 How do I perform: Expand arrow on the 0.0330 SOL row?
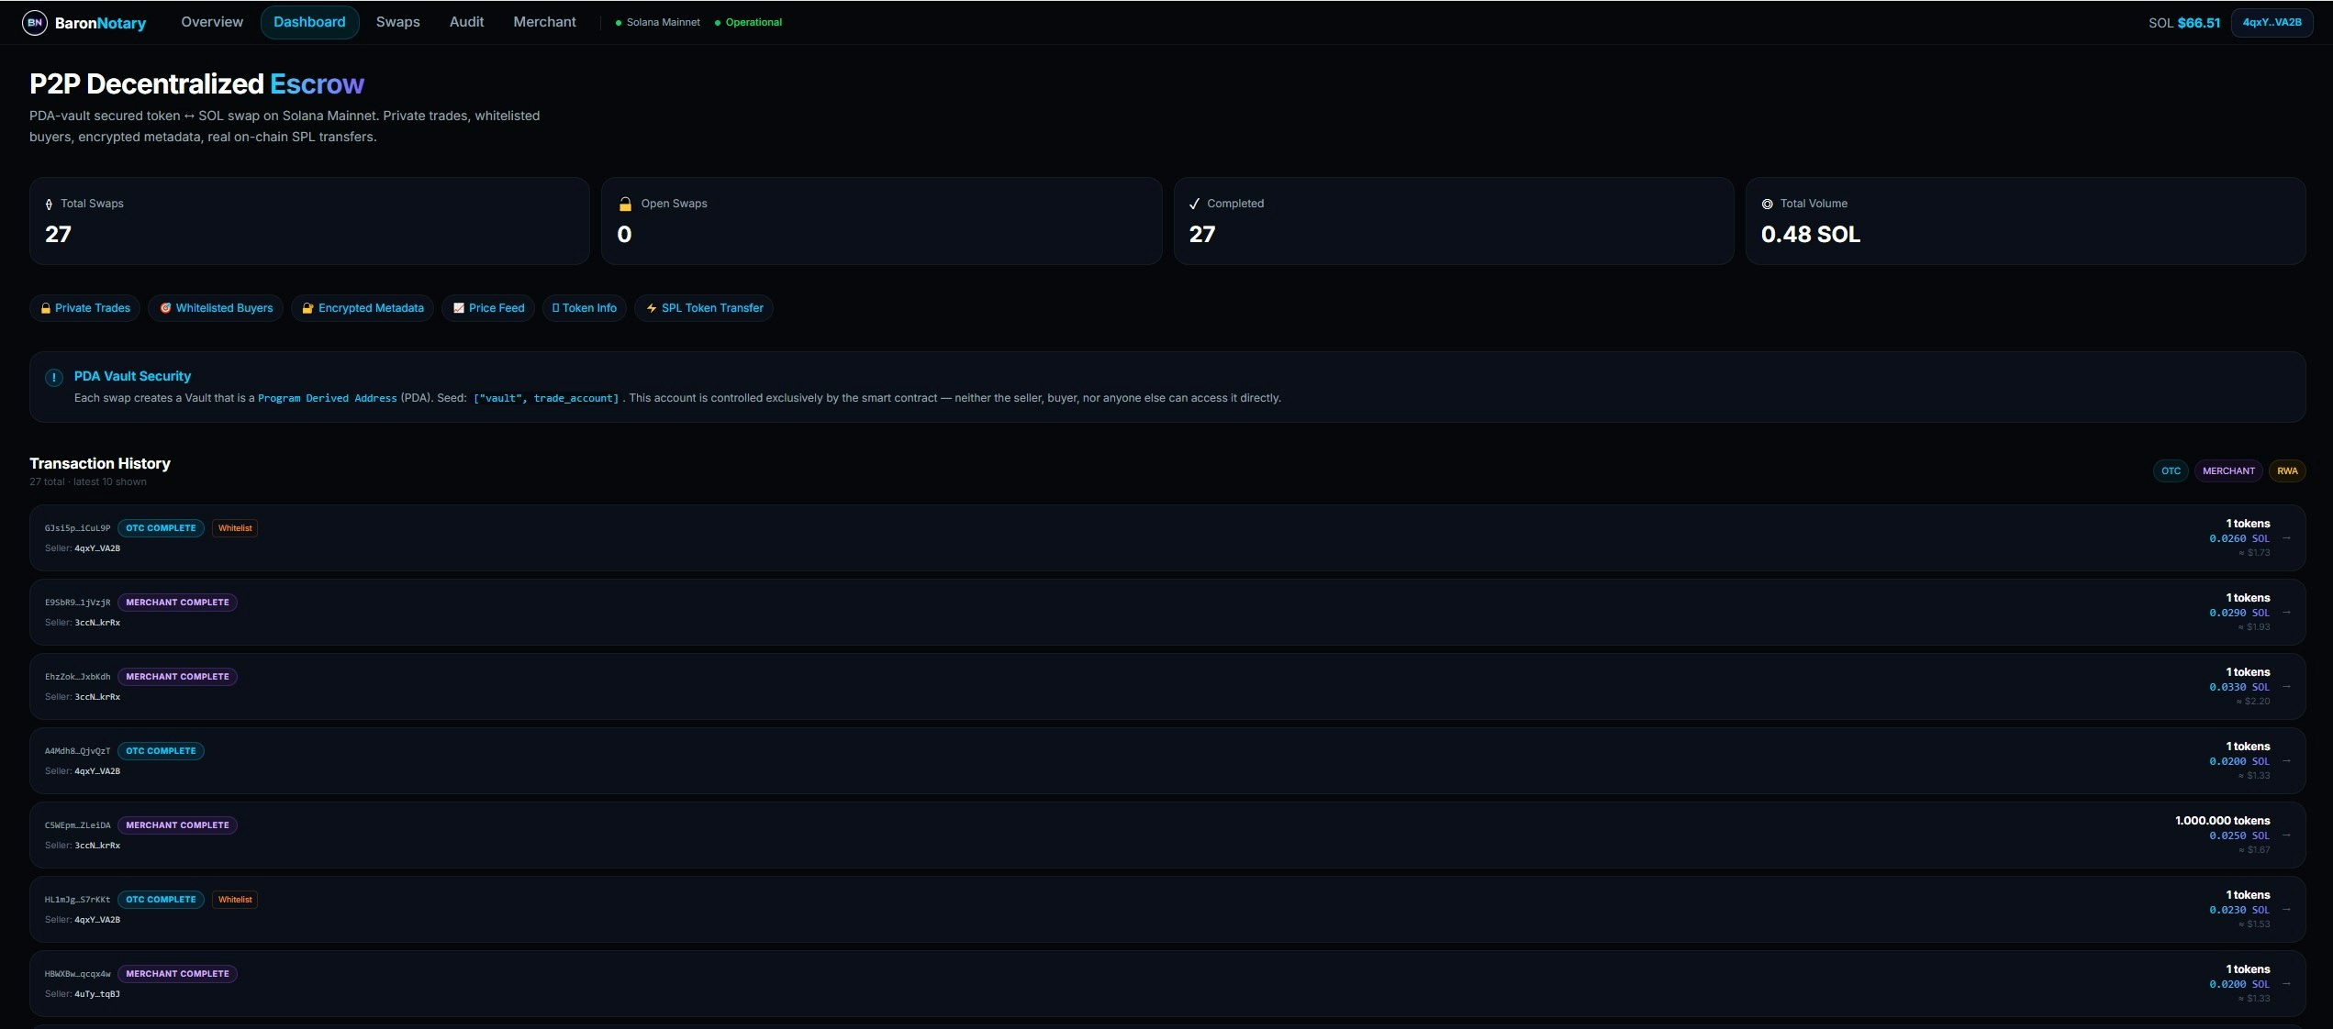2286,687
